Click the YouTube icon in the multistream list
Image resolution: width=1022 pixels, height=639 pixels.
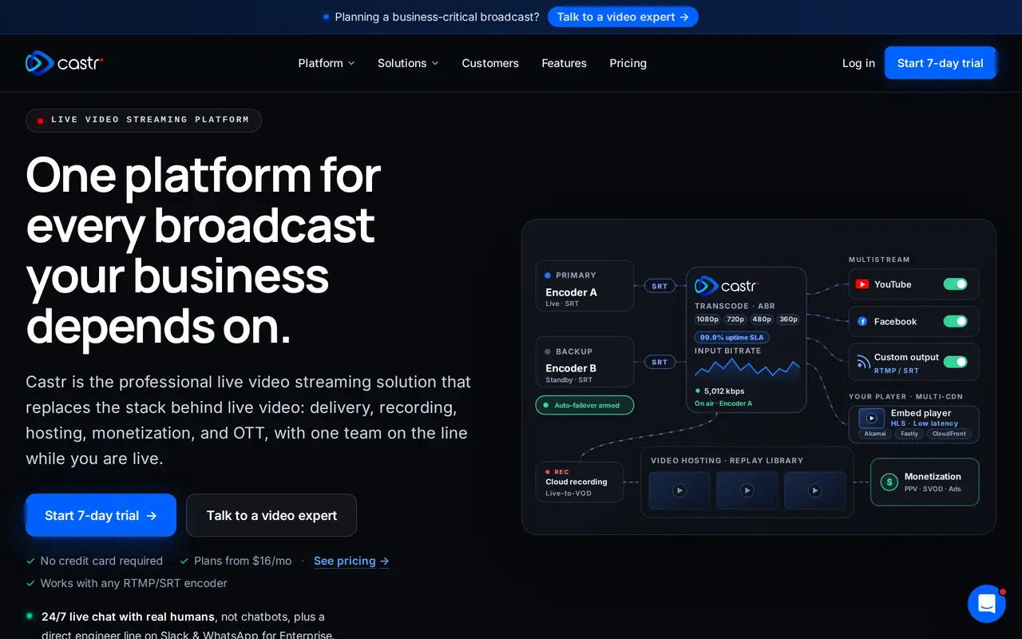coord(862,284)
